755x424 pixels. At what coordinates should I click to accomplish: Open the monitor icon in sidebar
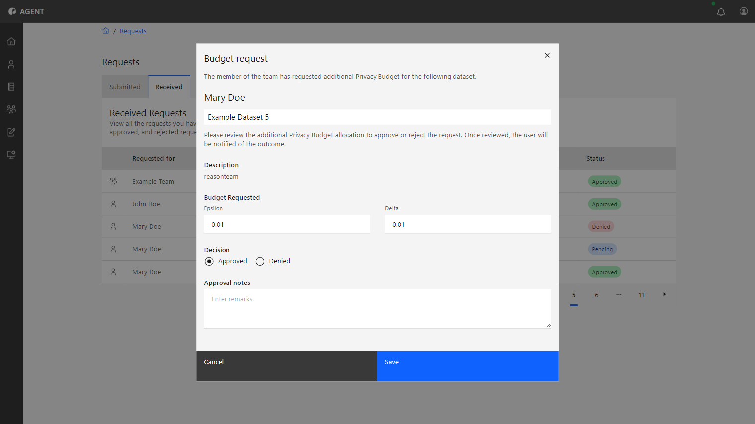(x=11, y=155)
